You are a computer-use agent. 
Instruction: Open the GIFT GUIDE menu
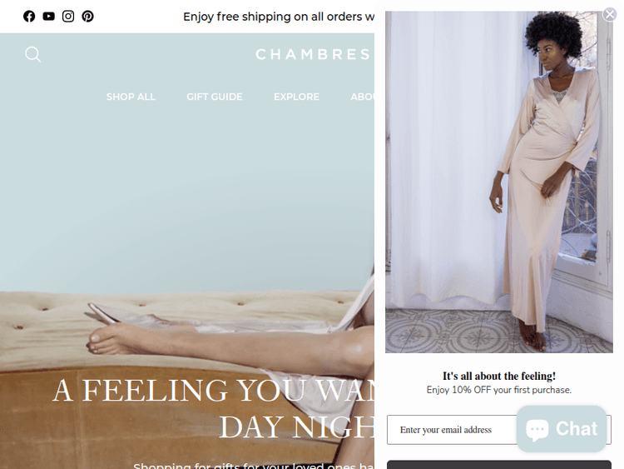pos(215,97)
